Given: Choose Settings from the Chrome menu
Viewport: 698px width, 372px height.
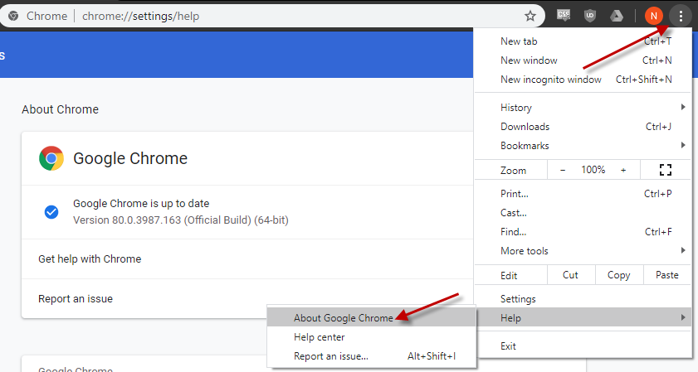Looking at the screenshot, I should pos(518,299).
